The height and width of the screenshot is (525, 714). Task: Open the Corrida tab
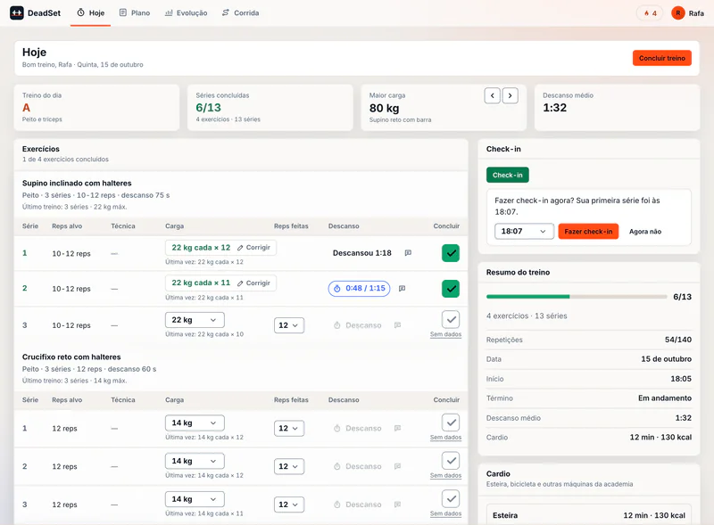(x=240, y=13)
